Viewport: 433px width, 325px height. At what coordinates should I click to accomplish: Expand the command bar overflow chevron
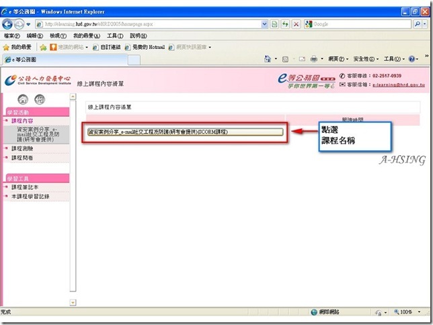pyautogui.click(x=427, y=56)
